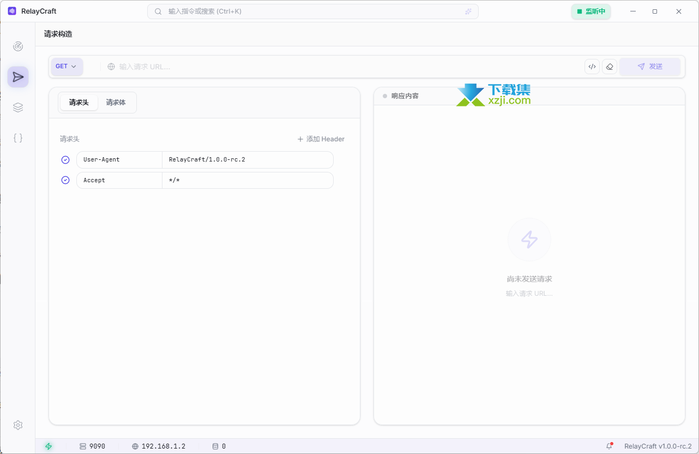Click the code snippet icon beside URL bar
Viewport: 699px width, 454px height.
coord(592,67)
